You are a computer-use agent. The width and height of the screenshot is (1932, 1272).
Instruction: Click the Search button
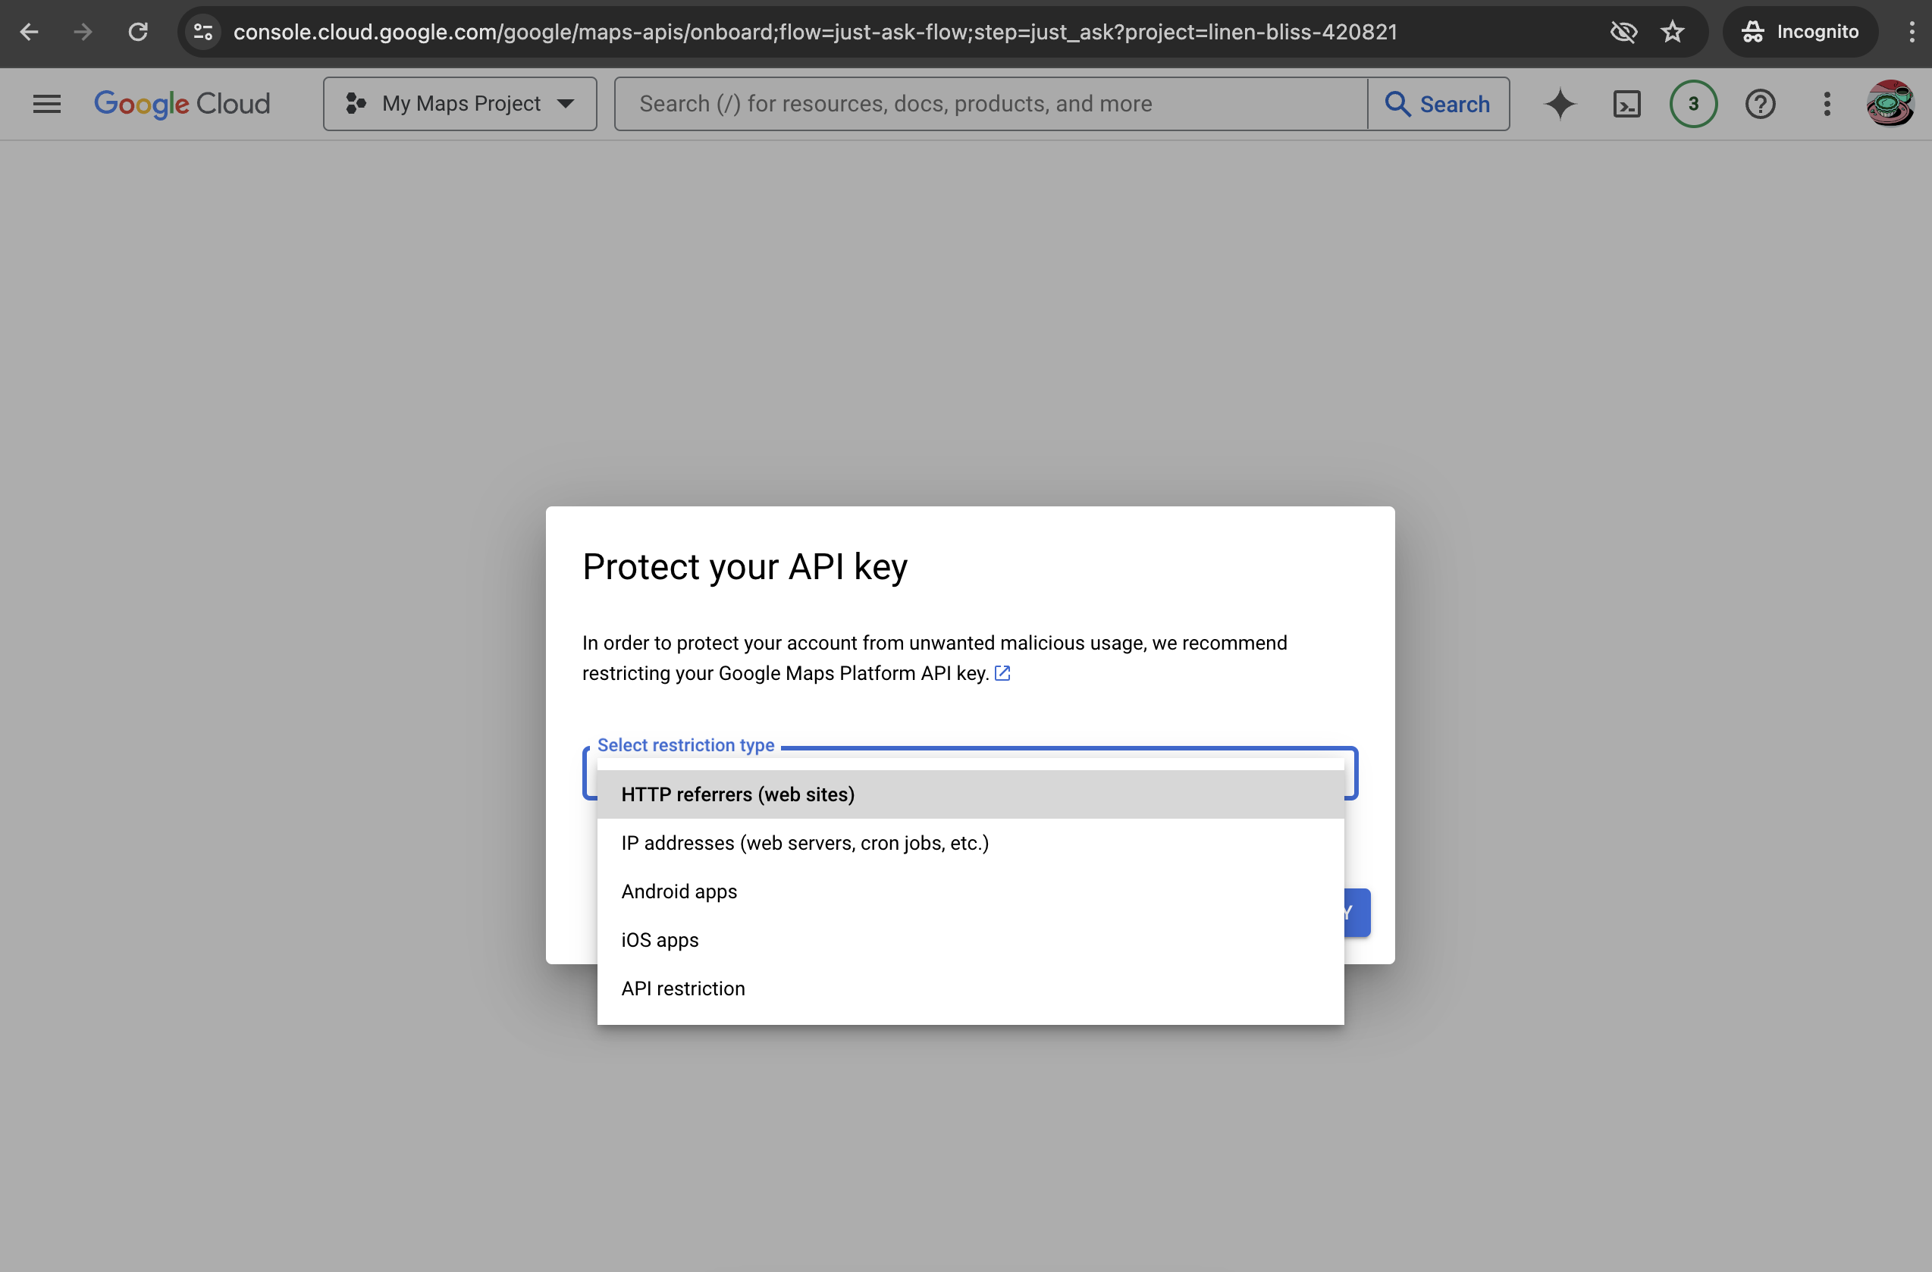(x=1438, y=104)
